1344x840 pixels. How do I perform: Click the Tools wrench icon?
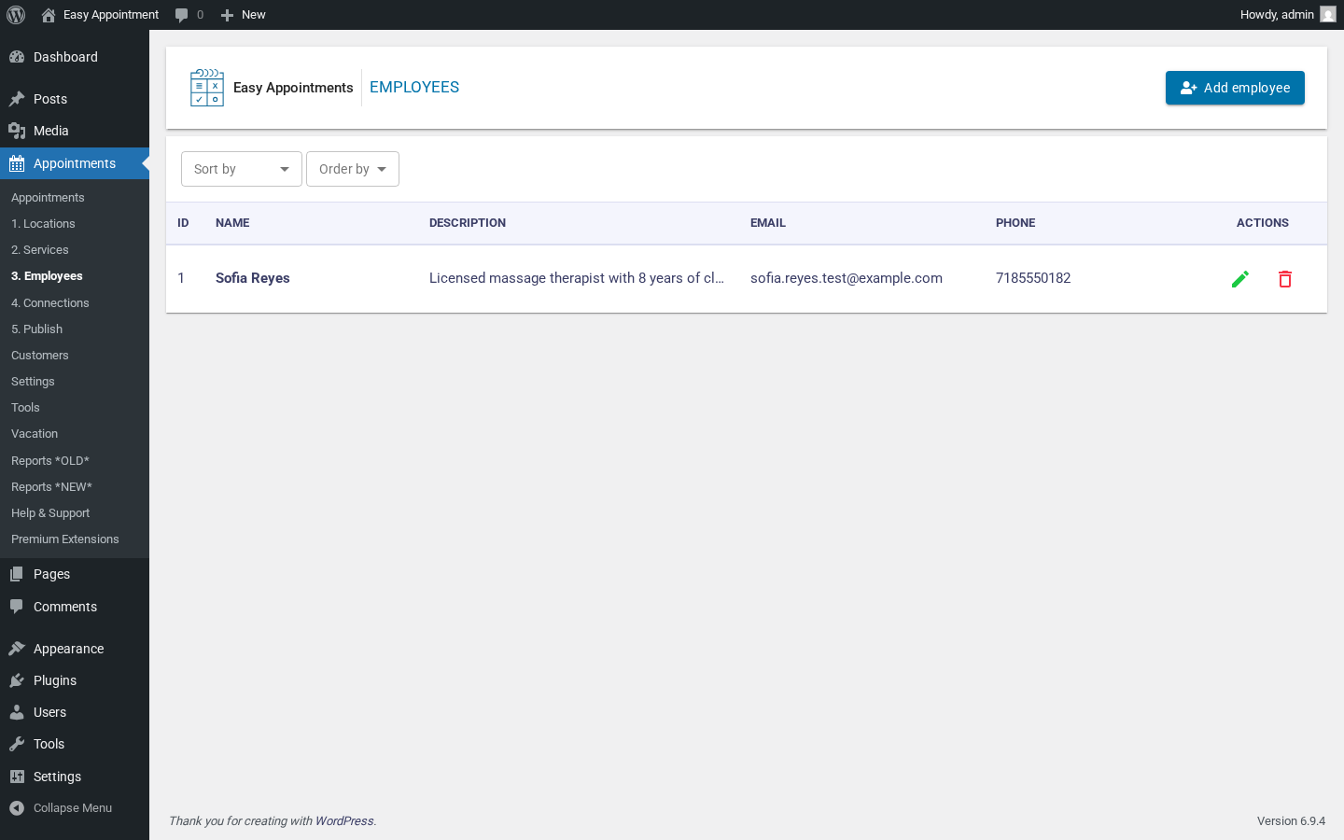coord(17,744)
